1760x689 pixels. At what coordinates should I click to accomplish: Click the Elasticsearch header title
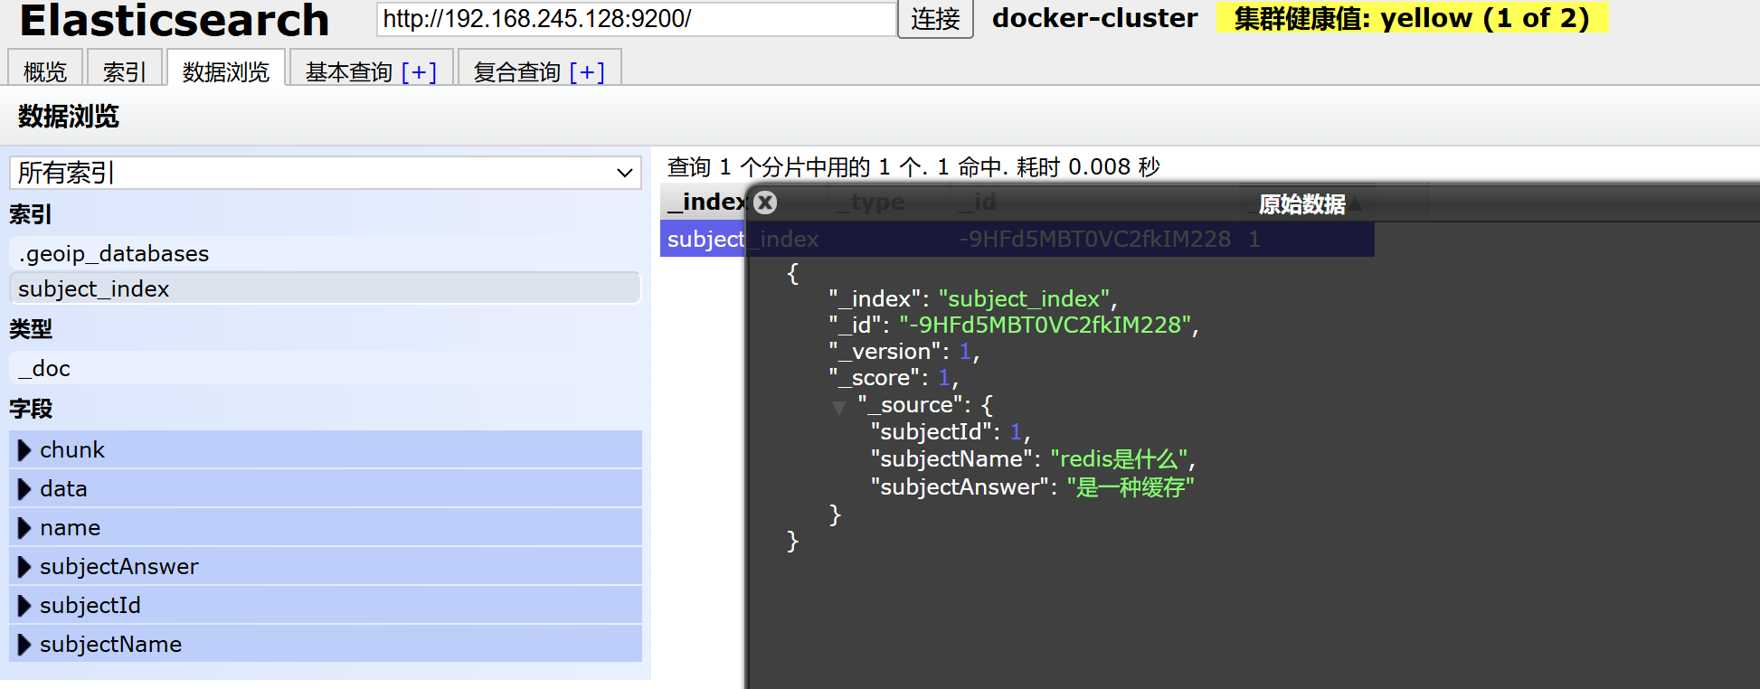[x=175, y=20]
